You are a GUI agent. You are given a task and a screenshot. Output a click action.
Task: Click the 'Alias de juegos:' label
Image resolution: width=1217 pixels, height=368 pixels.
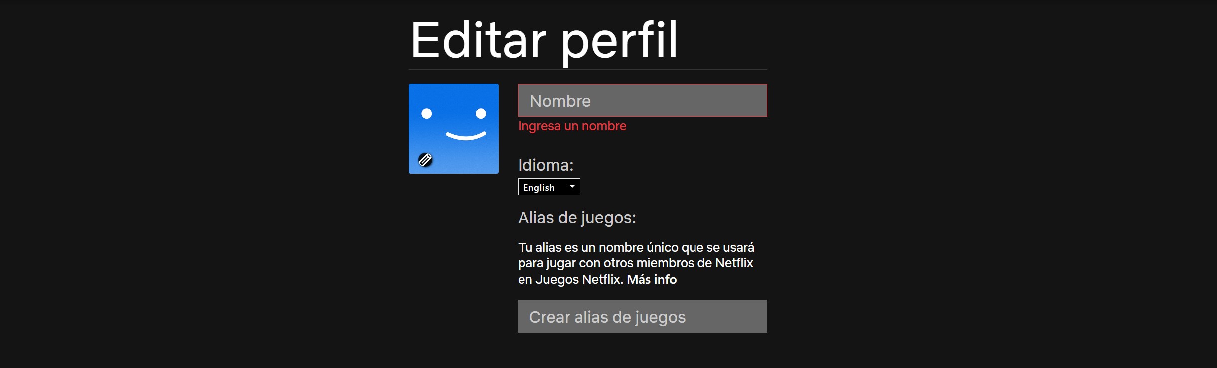(x=577, y=218)
